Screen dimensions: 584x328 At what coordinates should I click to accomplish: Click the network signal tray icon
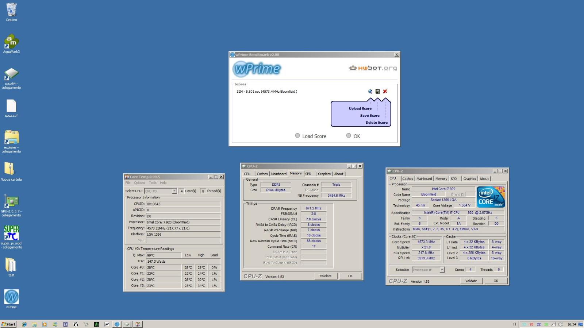[554, 324]
